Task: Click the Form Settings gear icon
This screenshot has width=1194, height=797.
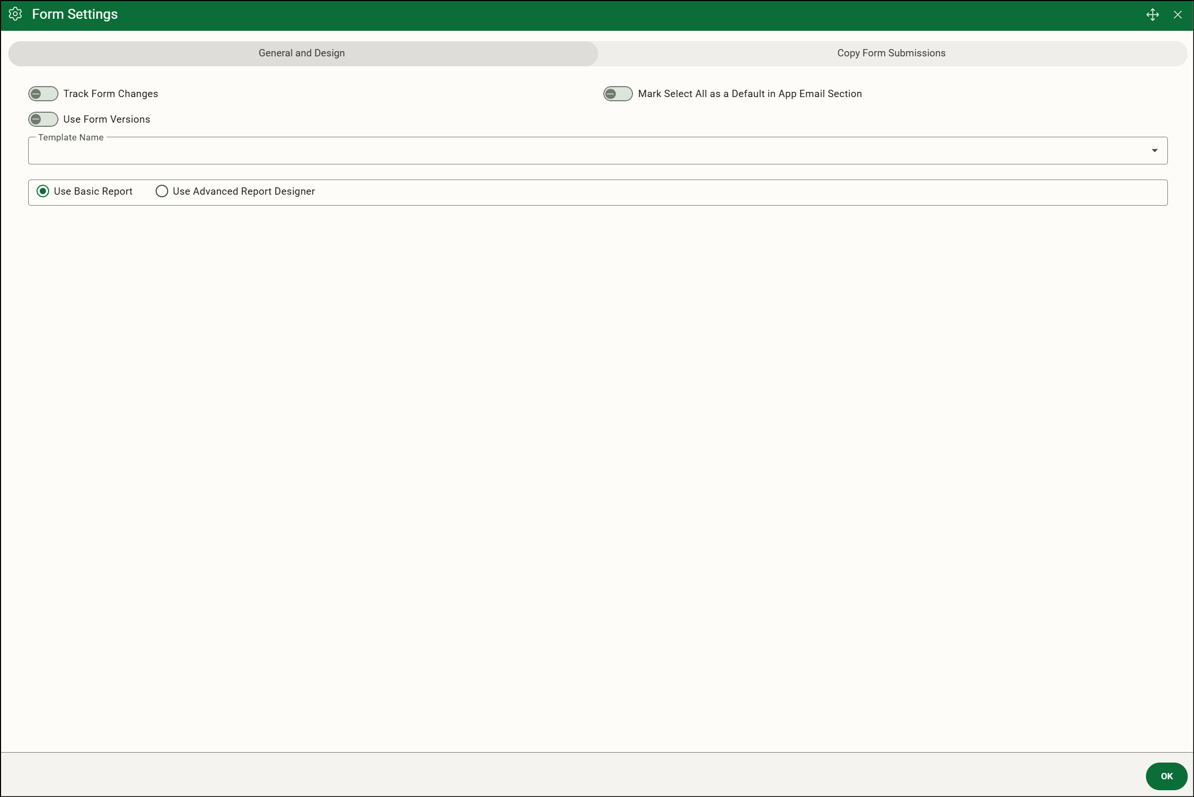Action: click(x=15, y=14)
